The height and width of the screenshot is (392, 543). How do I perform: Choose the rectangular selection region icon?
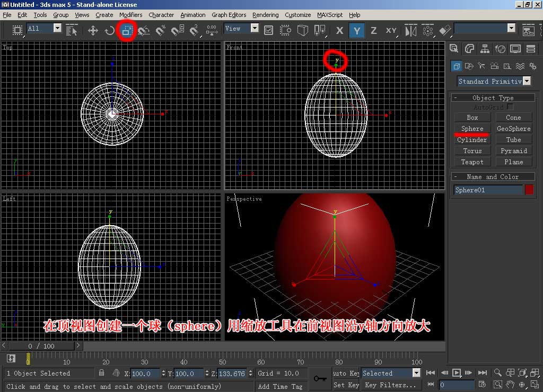click(17, 30)
